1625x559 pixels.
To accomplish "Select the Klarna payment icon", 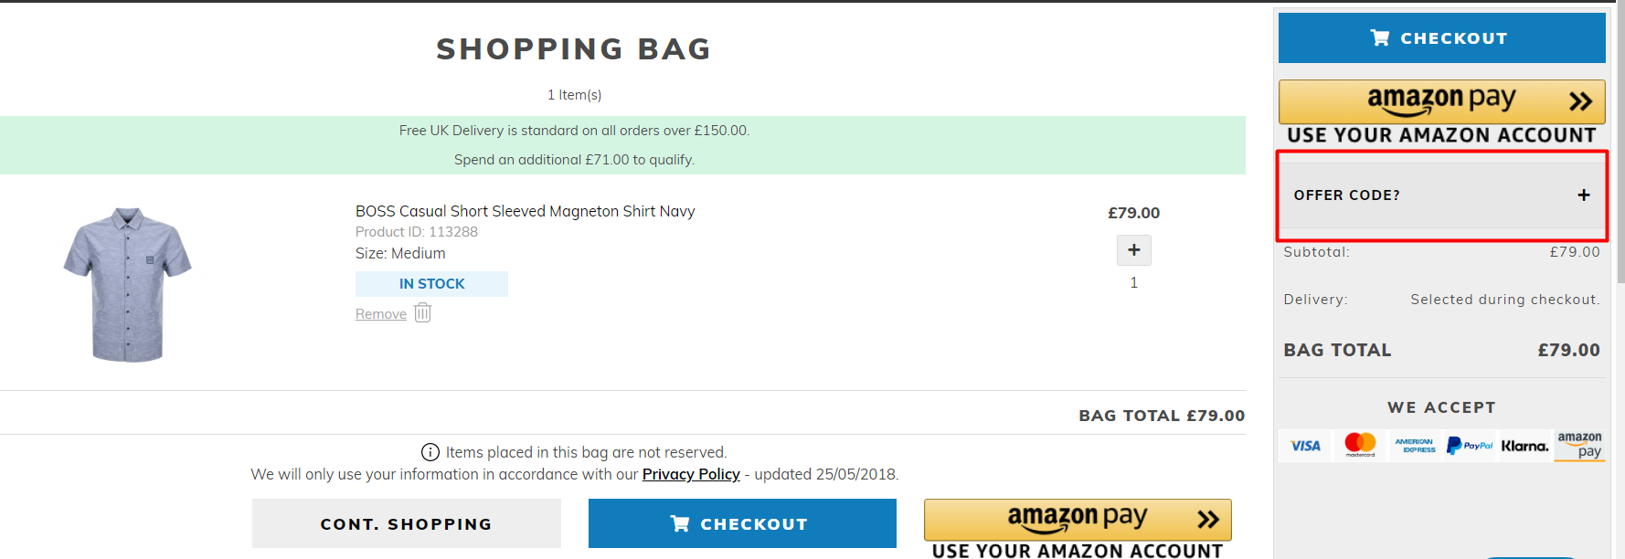I will 1524,446.
